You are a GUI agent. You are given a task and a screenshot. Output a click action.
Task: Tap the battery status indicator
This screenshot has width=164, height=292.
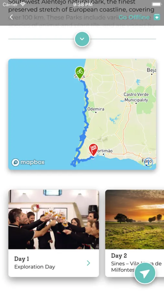tap(157, 4)
